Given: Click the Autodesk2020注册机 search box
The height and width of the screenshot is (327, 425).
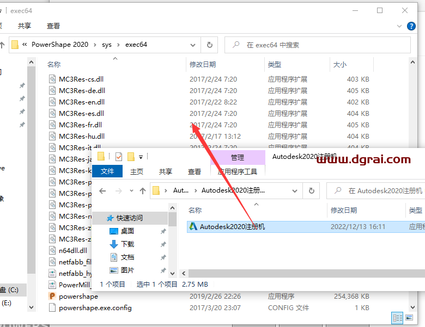Looking at the screenshot, I should (377, 191).
